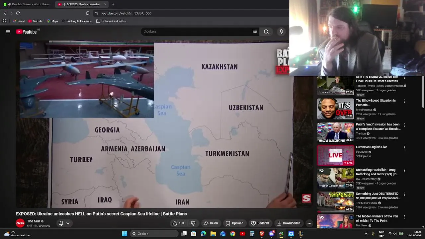This screenshot has height=239, width=425.
Task: Click the Opslaan save button
Action: tap(234, 223)
